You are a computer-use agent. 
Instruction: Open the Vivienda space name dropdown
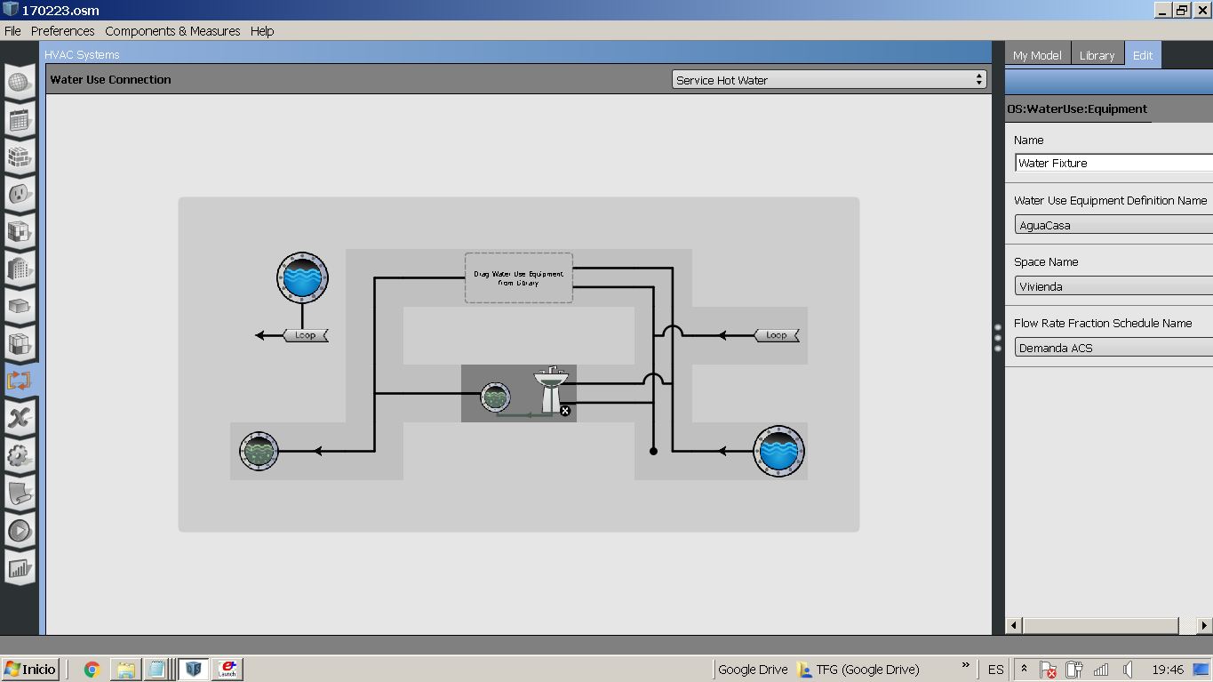point(1114,286)
